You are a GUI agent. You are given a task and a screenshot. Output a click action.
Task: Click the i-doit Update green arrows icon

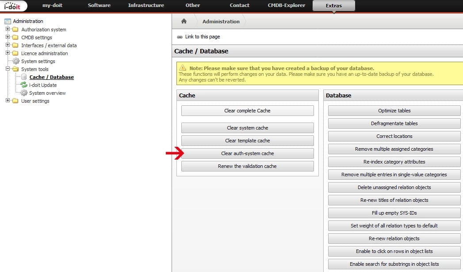23,85
